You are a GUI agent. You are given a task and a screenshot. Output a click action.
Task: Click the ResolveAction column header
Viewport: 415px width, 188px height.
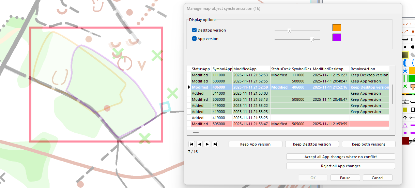[x=369, y=69]
